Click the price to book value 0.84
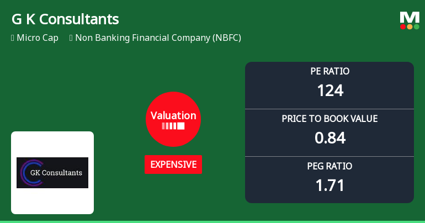 tap(330, 138)
